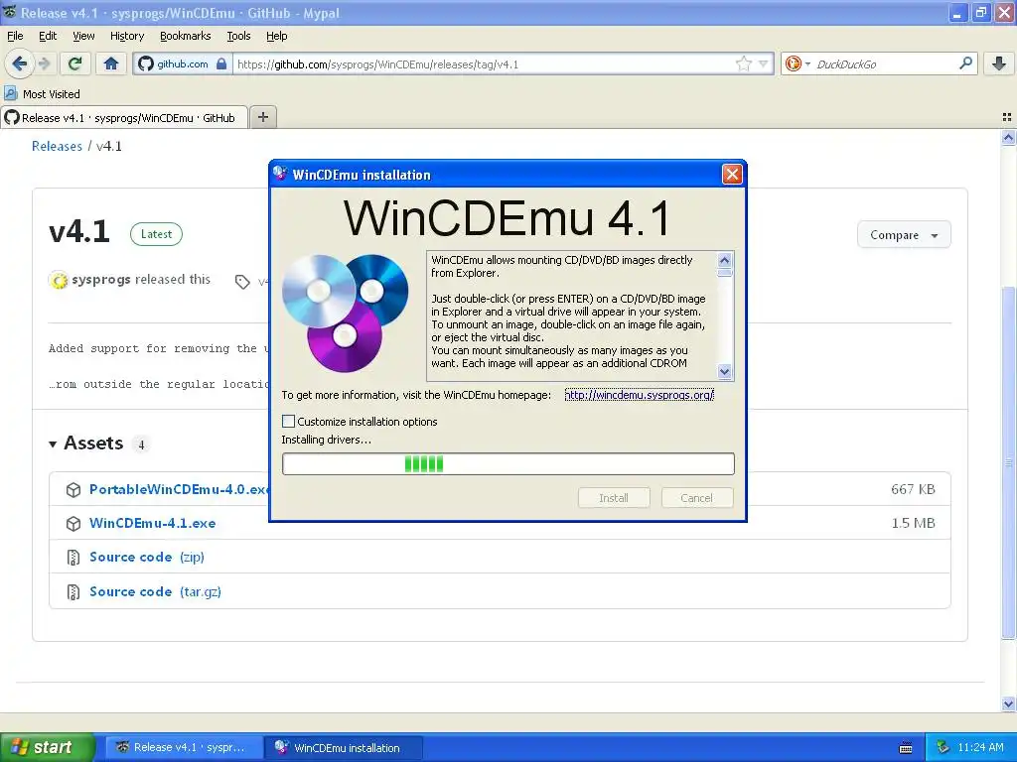Screen dimensions: 1017x762
Task: Click the archive icon beside Source code (tar.gz)
Action: coord(73,591)
